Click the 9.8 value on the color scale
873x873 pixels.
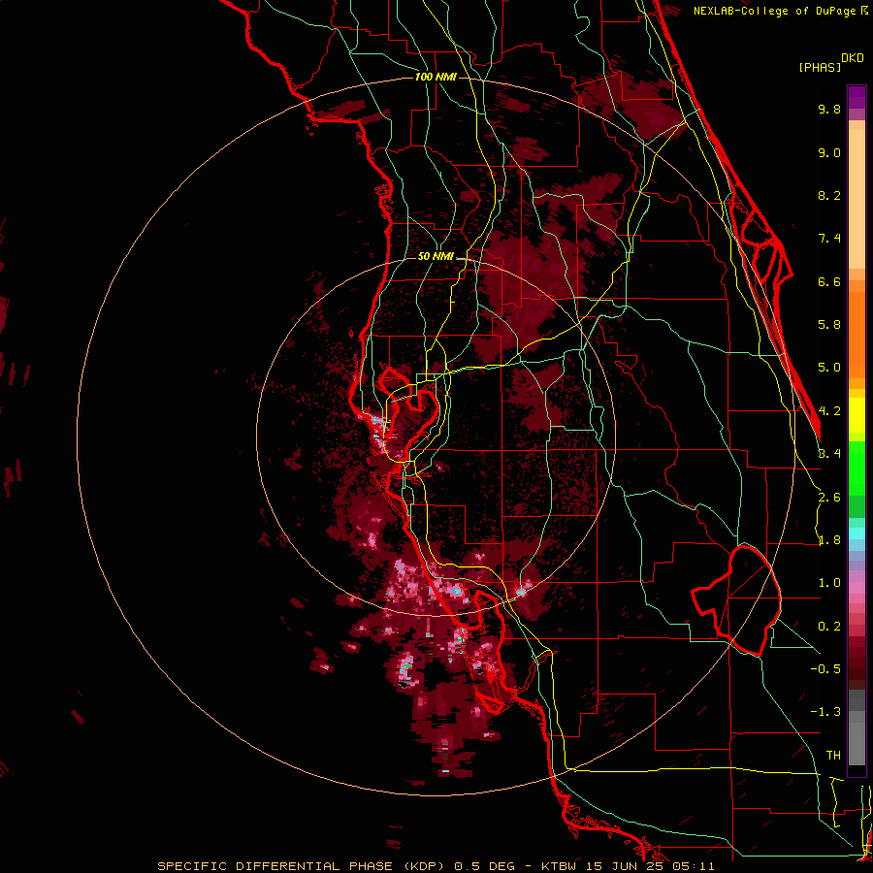[x=829, y=109]
